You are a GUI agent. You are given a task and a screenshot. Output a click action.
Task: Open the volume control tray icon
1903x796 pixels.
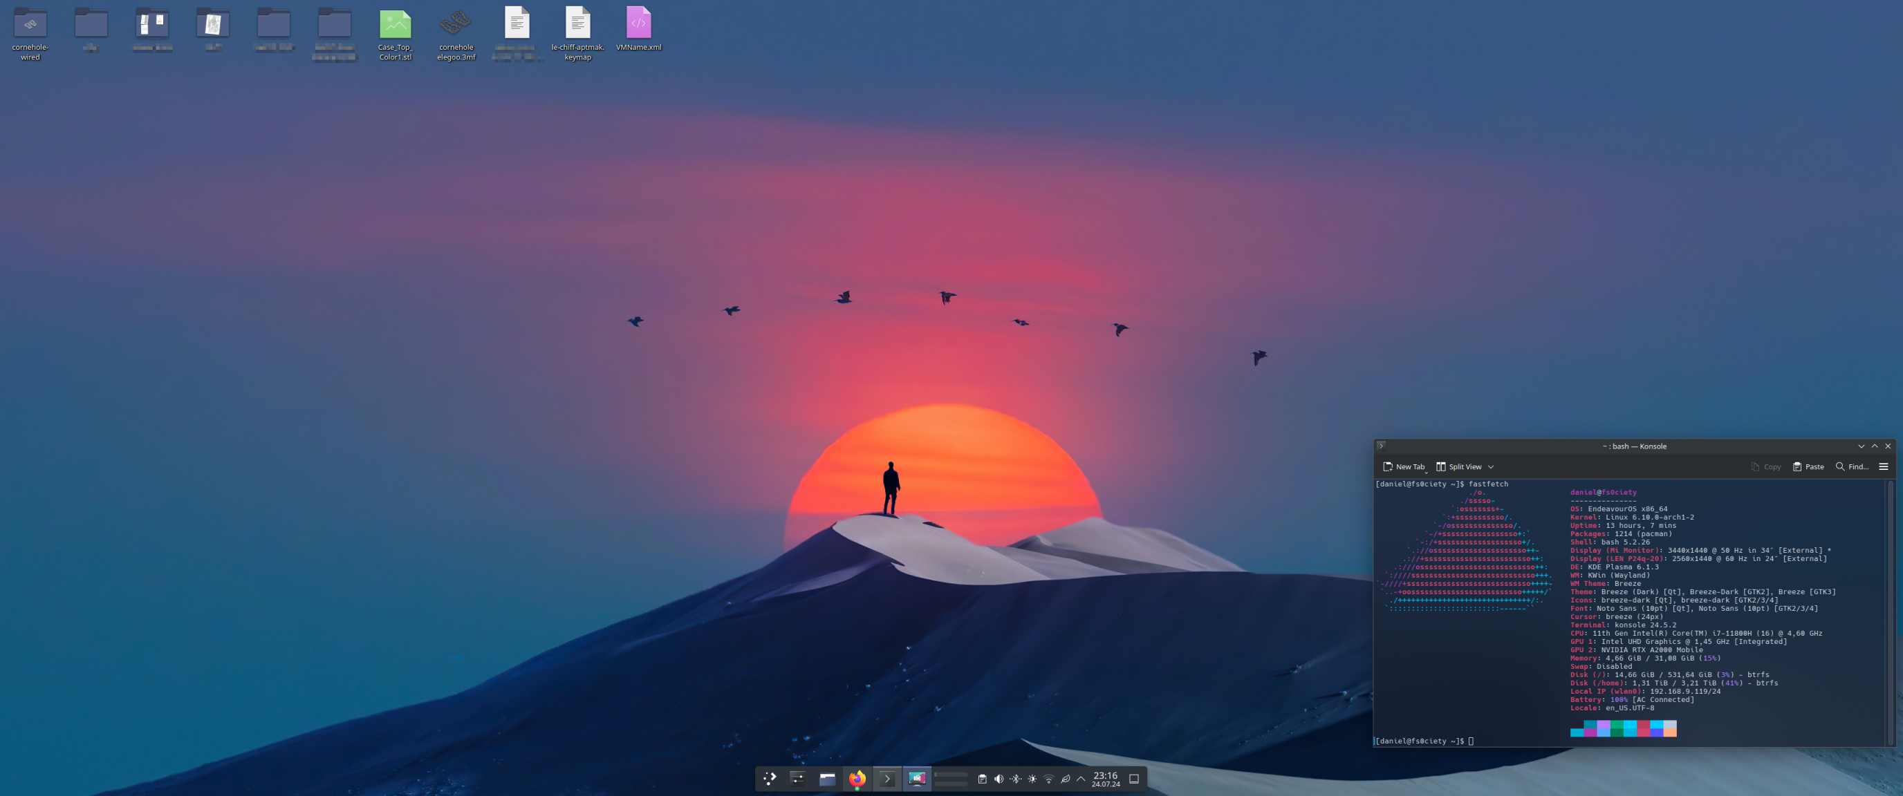(999, 779)
